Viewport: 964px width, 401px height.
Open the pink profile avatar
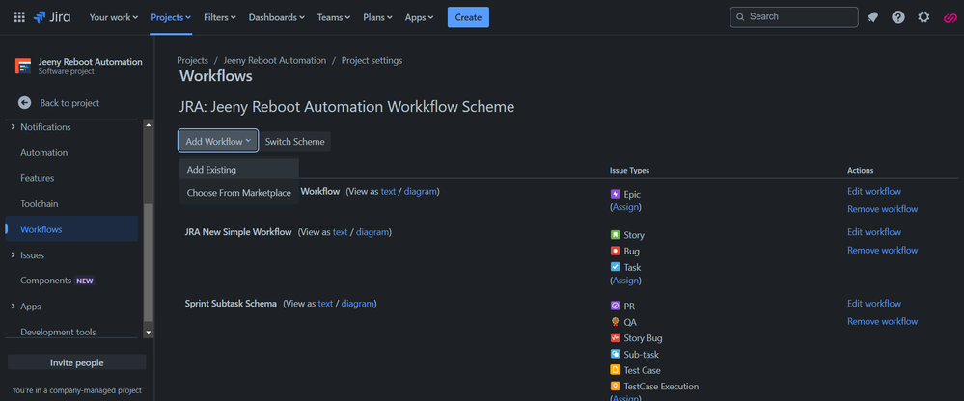pos(949,17)
